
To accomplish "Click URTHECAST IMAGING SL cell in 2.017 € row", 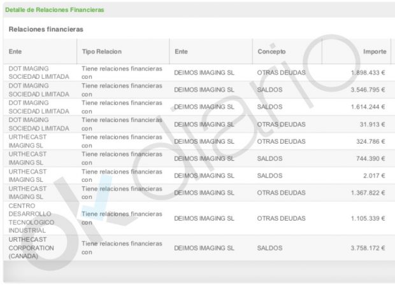I will click(x=27, y=176).
